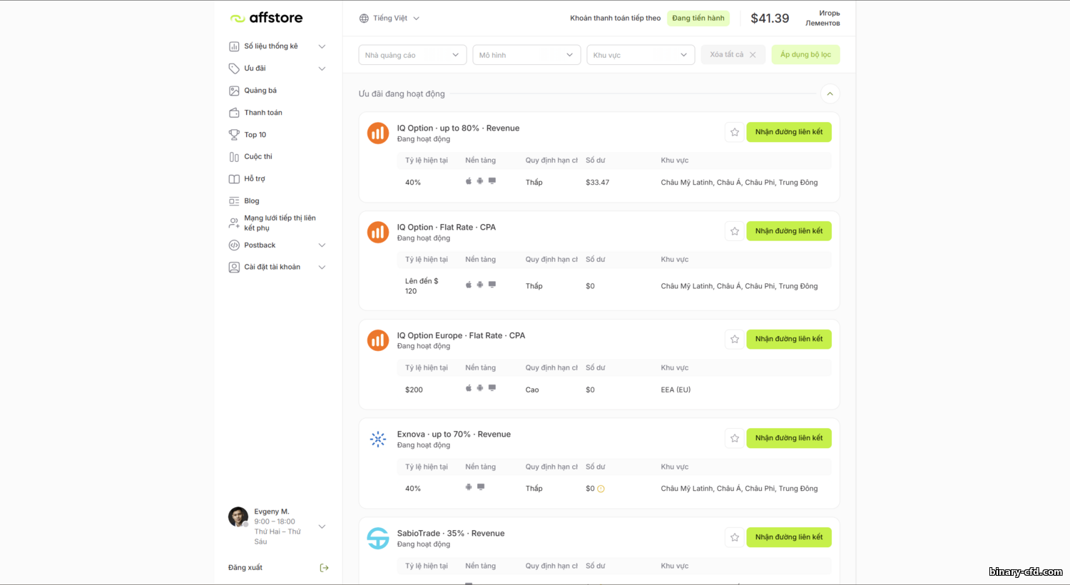Click the globe language icon

[364, 19]
